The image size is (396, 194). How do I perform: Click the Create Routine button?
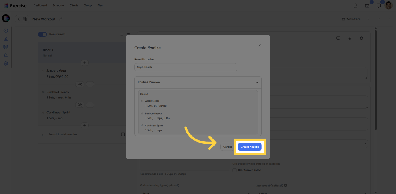point(250,147)
